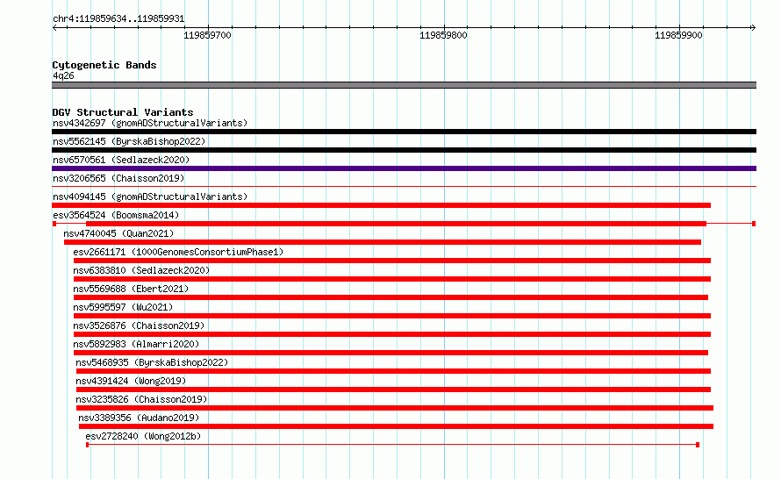Click left end marker of esv3564524
This screenshot has height=479, width=781.
click(54, 224)
